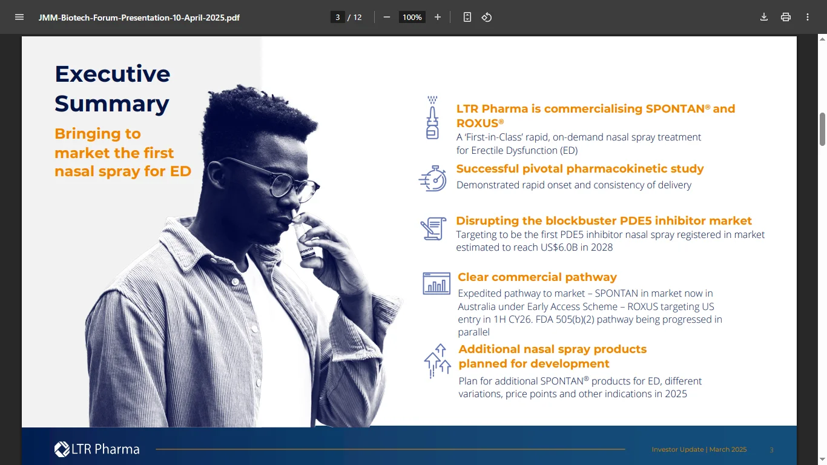Click the LTR Pharma logo in footer
827x465 pixels.
point(97,449)
